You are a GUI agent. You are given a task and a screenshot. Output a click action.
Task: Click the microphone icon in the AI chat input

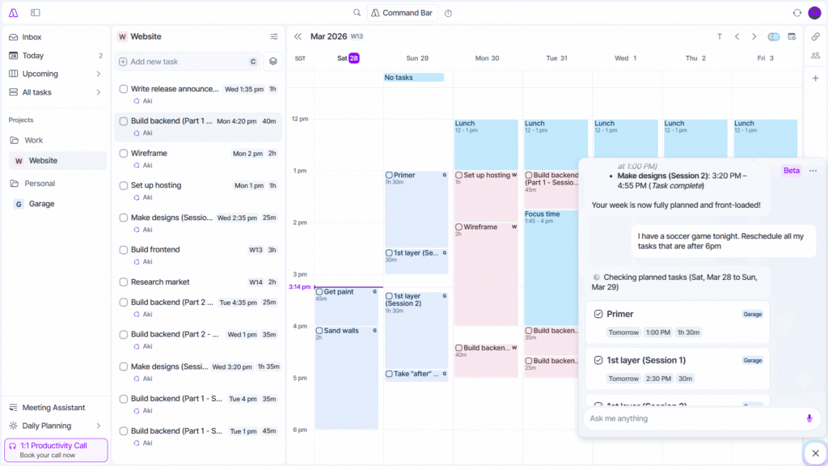pos(809,418)
